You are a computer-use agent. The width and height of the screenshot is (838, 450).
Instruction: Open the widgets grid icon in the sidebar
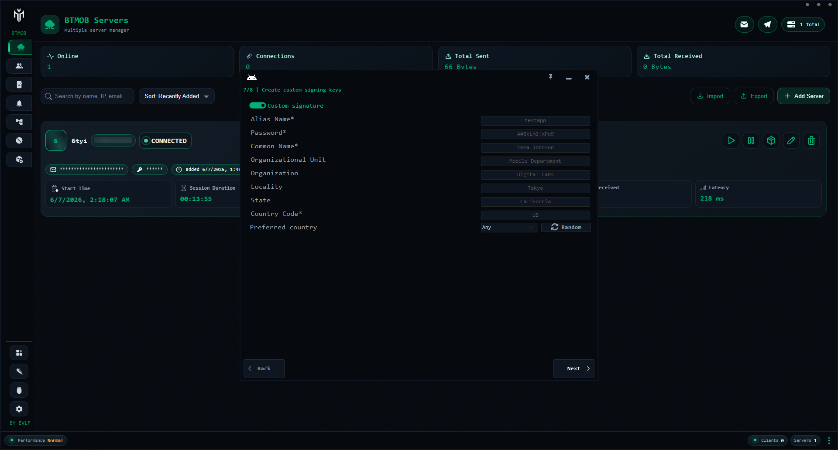19,353
